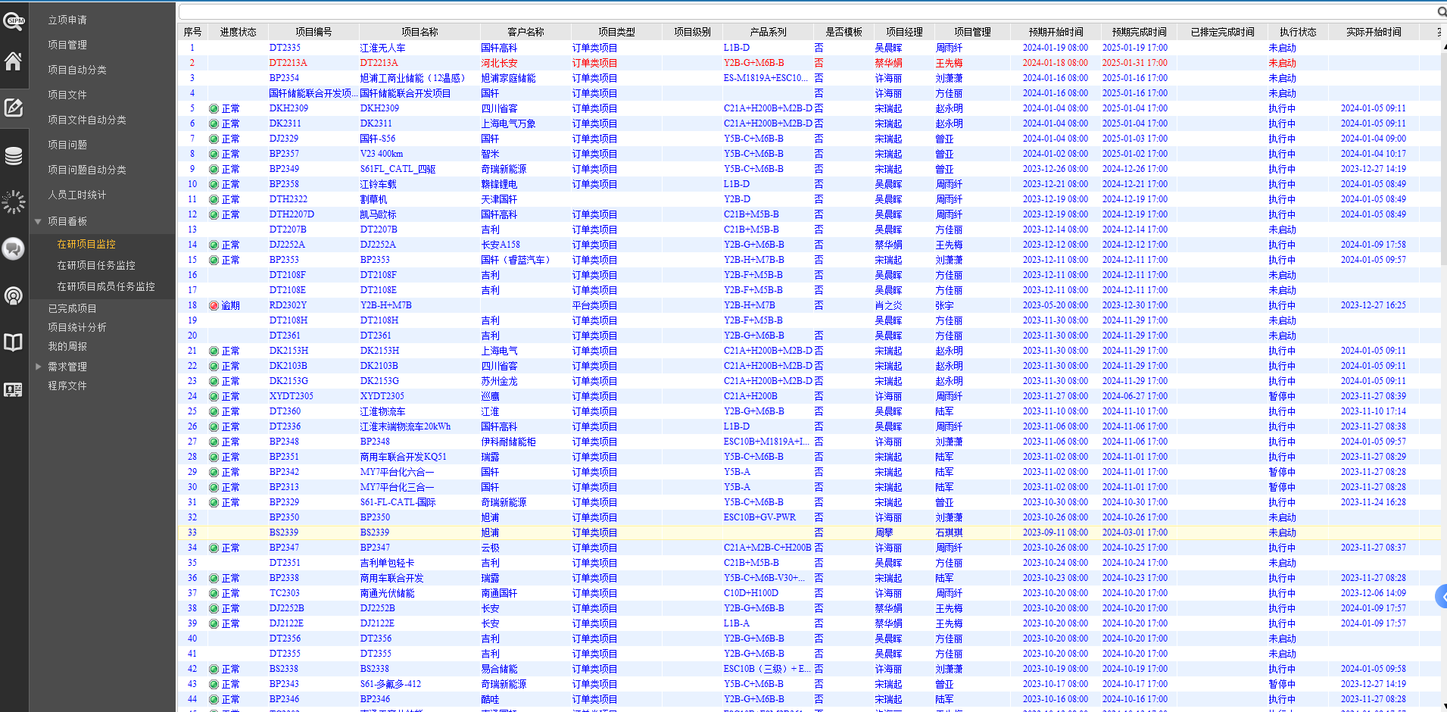Click green status icon for DT2336 row

point(214,426)
